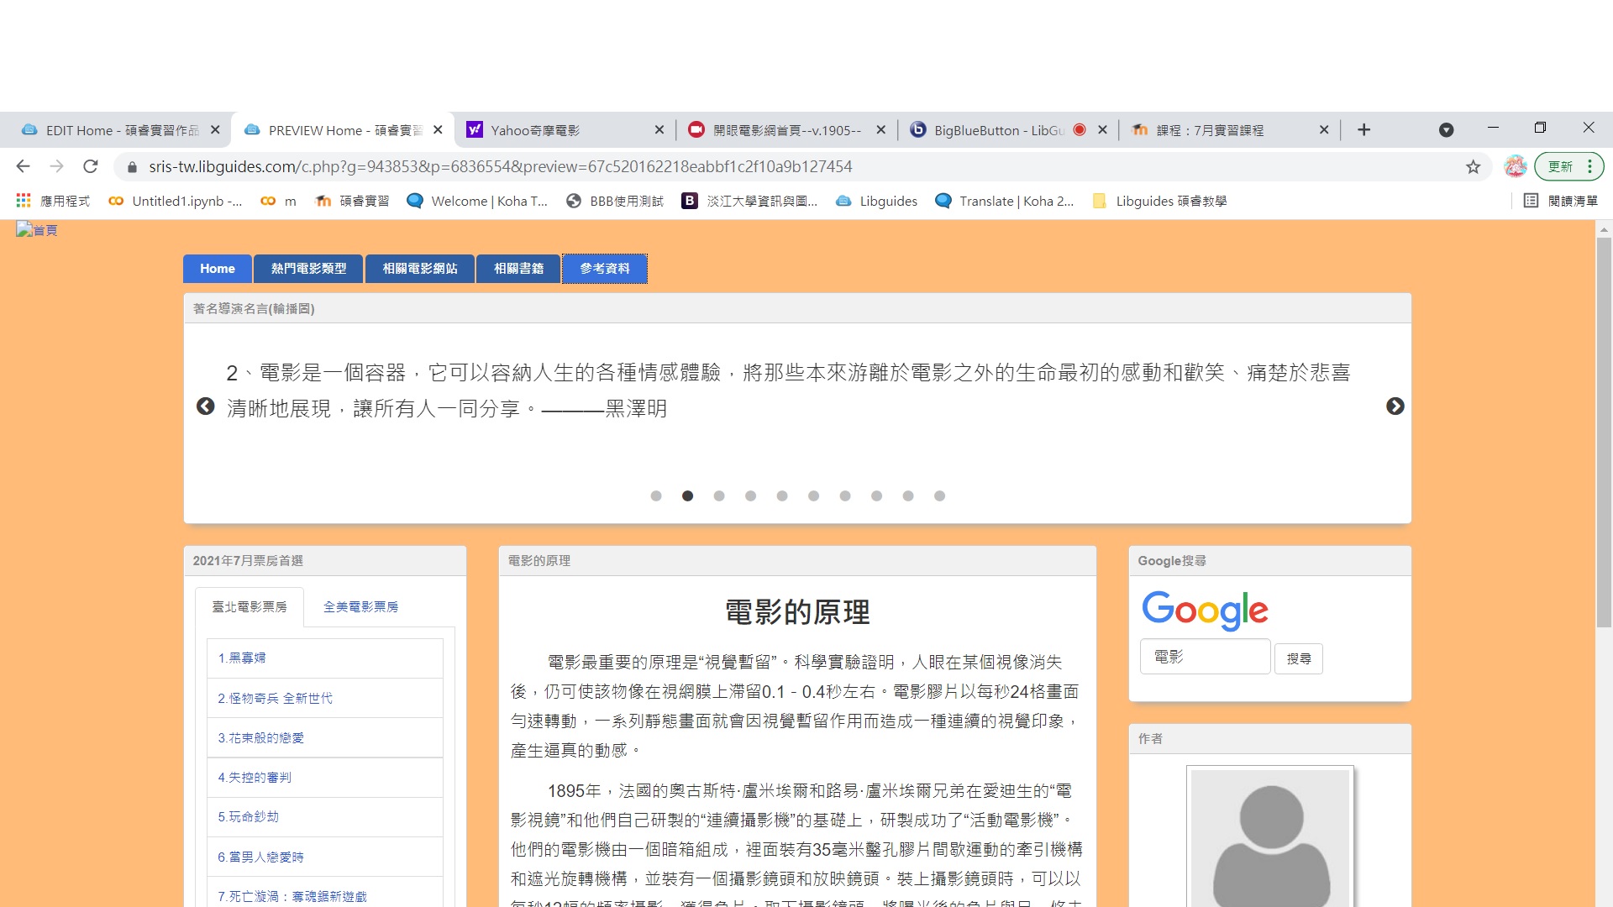1613x907 pixels.
Task: Bookmark this page with the star icon
Action: pos(1473,166)
